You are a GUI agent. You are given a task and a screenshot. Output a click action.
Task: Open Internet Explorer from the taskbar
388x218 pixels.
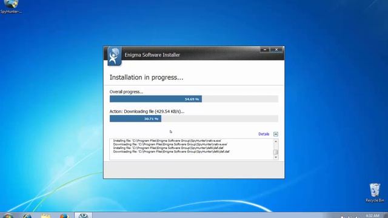(x=27, y=216)
